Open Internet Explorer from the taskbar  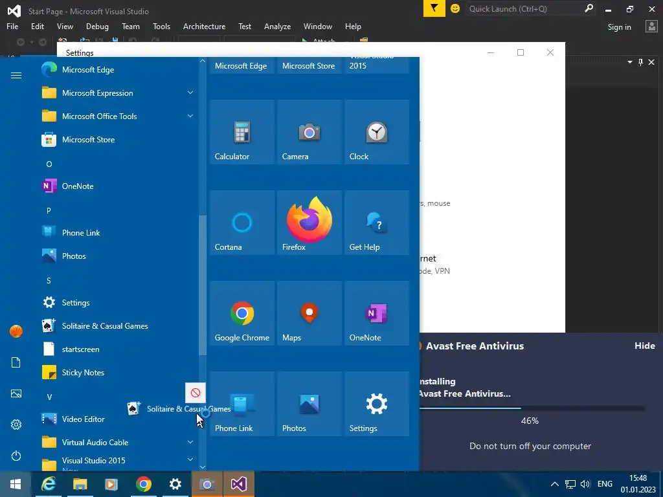[49, 484]
